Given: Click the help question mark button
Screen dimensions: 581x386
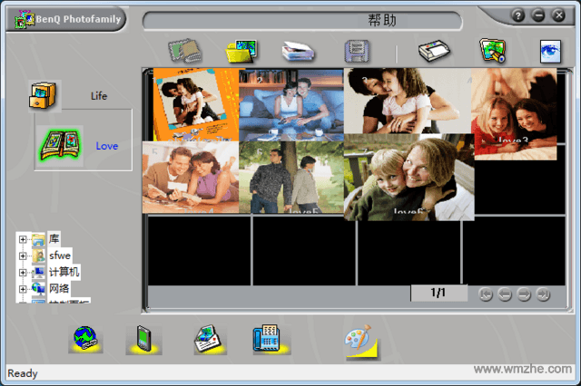Looking at the screenshot, I should [x=518, y=15].
